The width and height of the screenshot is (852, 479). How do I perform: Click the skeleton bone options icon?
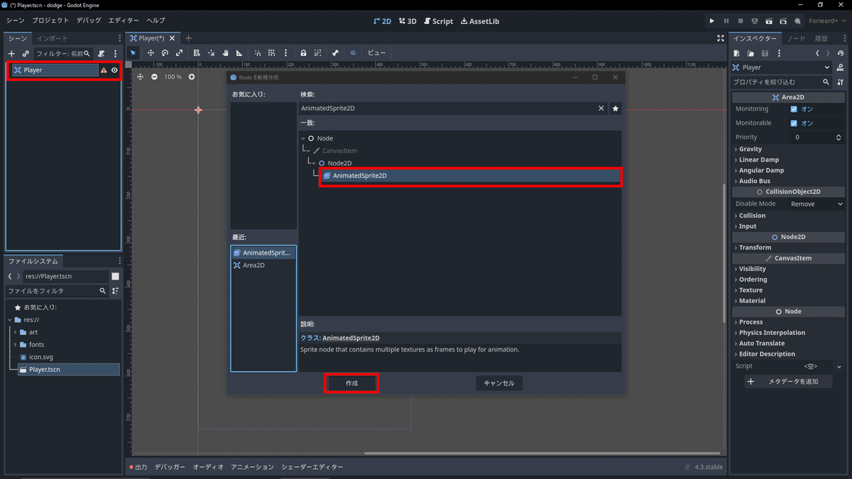(335, 53)
